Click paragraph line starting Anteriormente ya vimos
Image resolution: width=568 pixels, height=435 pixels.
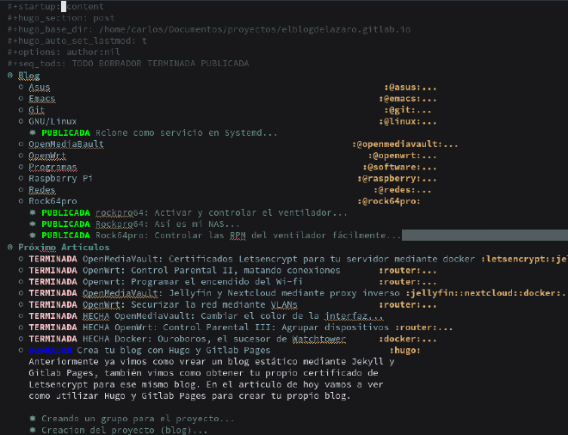pyautogui.click(x=212, y=362)
